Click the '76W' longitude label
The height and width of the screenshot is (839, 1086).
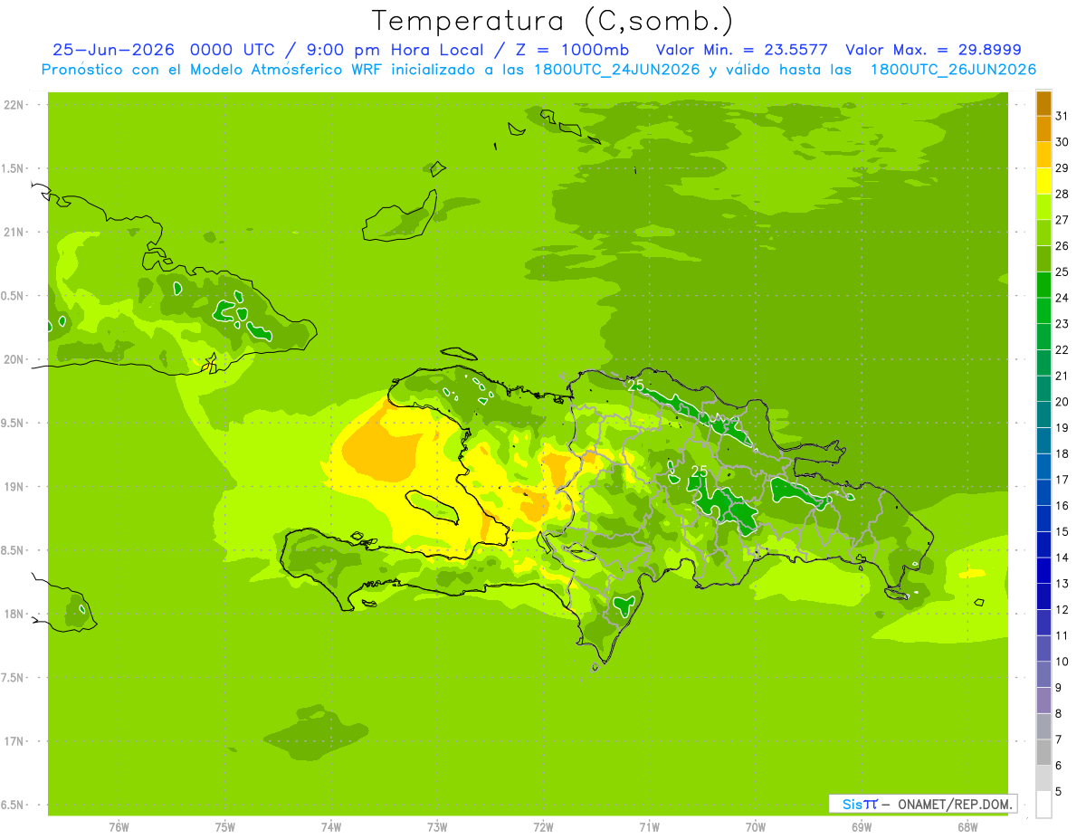click(119, 826)
